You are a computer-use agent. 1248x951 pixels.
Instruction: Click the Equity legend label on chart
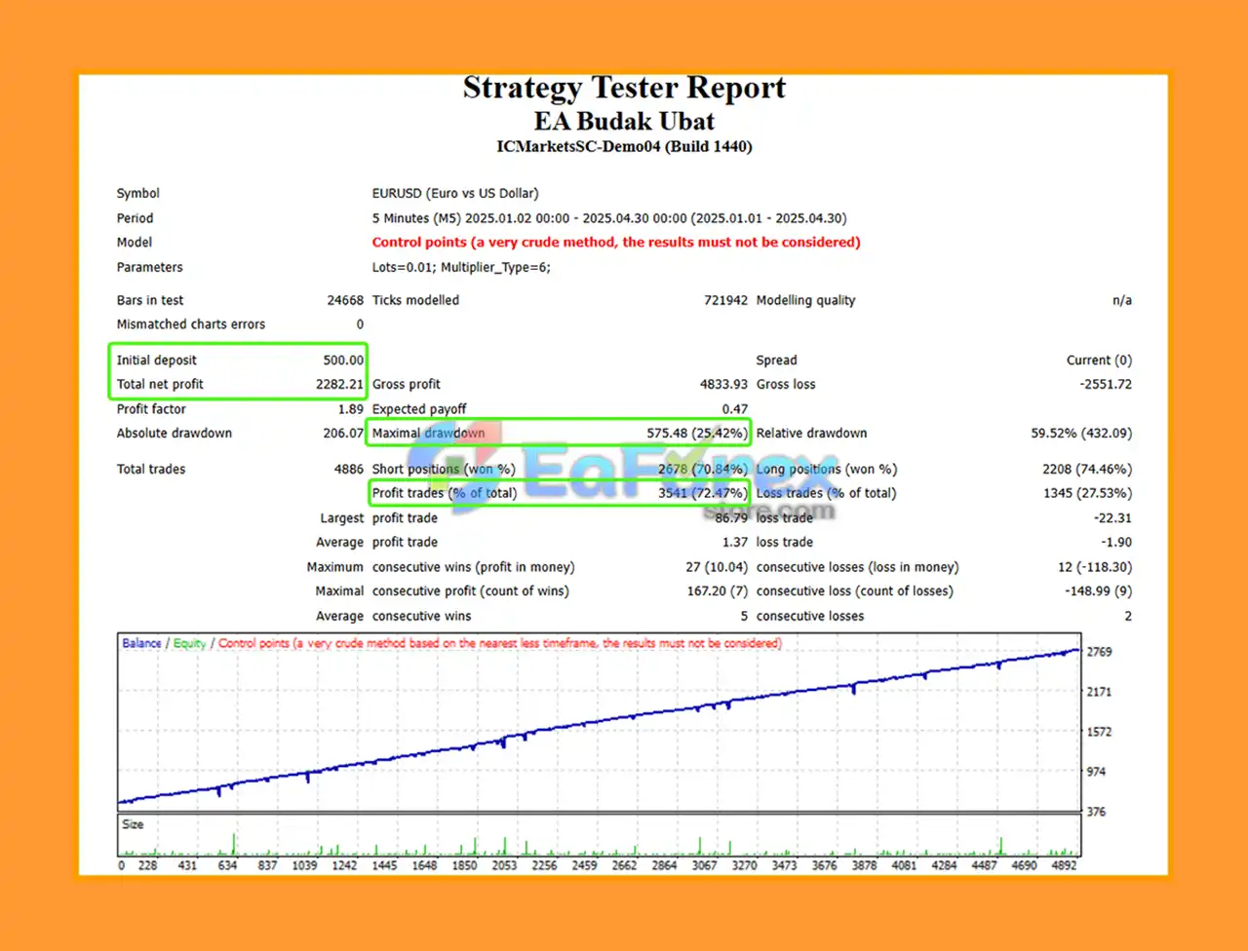click(x=189, y=643)
